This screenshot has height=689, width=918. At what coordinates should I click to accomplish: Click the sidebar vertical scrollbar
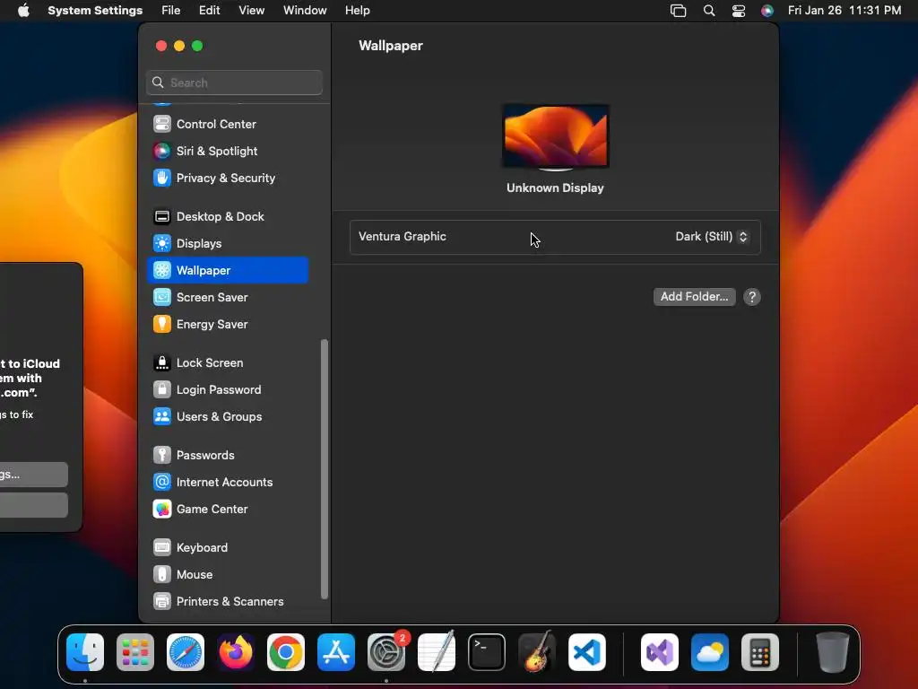pyautogui.click(x=325, y=468)
